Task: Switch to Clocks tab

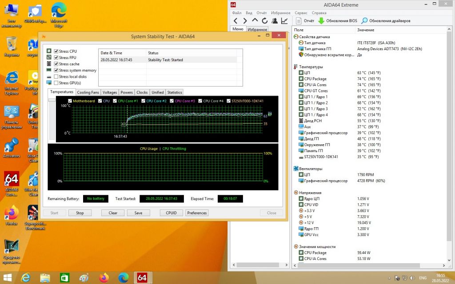Action: pos(142,92)
